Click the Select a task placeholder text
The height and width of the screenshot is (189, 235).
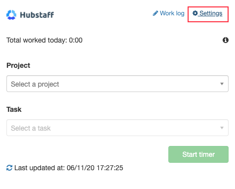[x=31, y=128]
